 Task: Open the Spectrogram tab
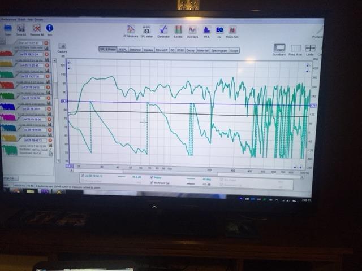[x=219, y=50]
